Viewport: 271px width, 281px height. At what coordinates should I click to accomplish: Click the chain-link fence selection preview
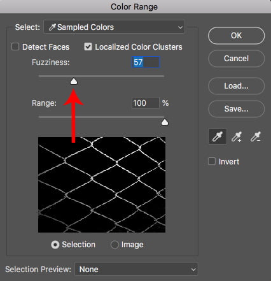tap(102, 185)
